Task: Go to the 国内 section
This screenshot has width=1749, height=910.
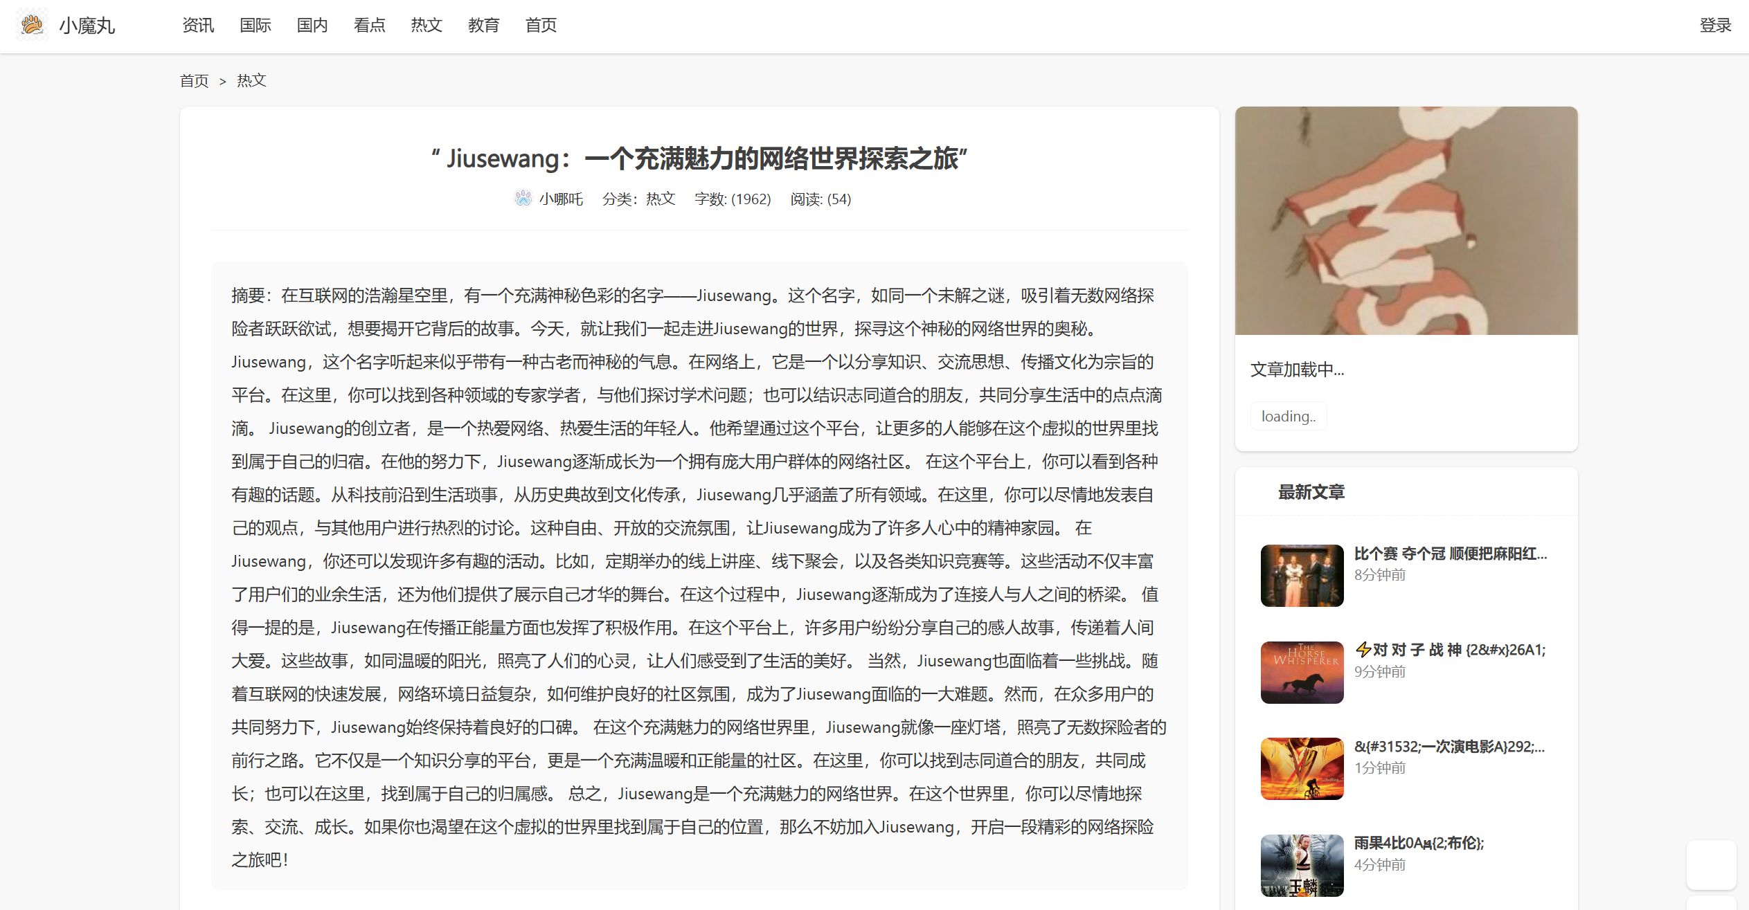Action: coord(312,25)
